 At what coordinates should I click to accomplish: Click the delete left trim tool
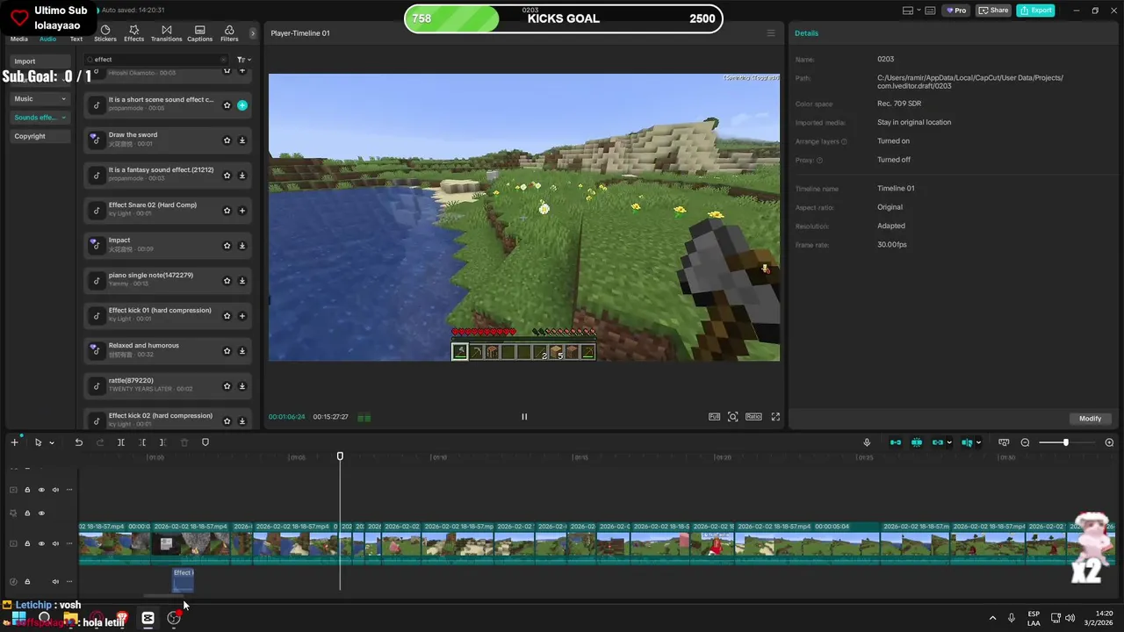[142, 442]
